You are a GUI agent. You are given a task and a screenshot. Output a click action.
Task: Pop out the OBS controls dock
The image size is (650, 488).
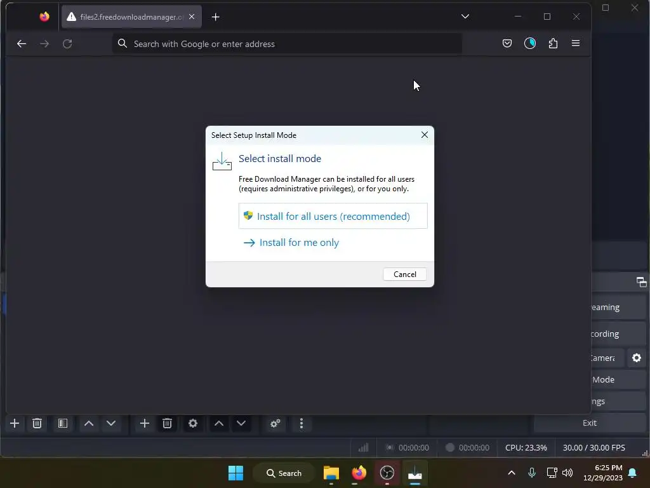pos(641,281)
